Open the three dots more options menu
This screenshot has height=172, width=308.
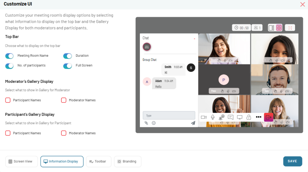[258, 117]
